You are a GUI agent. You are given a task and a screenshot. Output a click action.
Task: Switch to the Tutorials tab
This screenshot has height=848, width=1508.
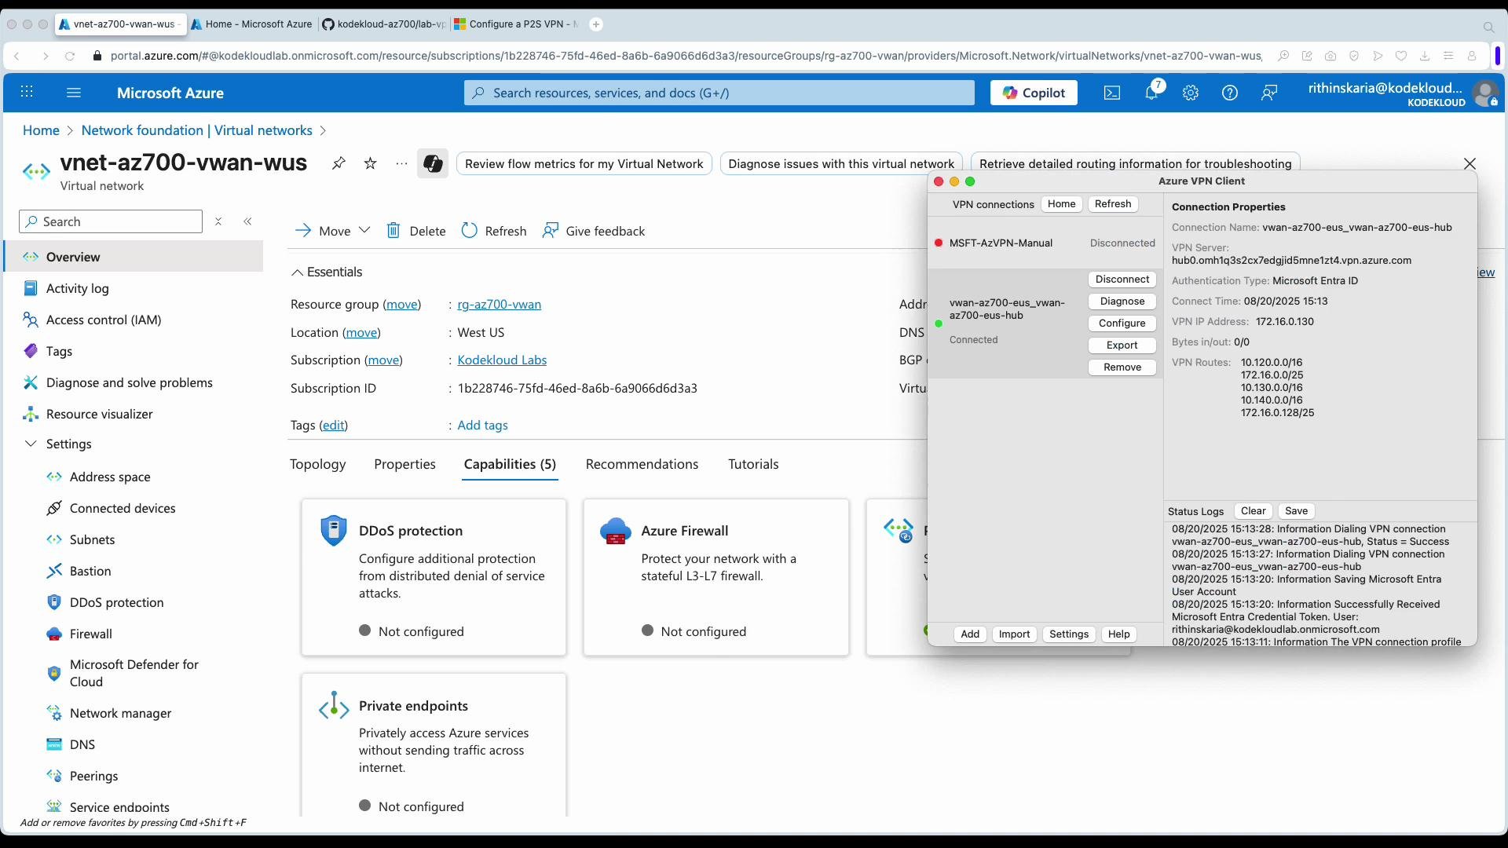click(753, 464)
